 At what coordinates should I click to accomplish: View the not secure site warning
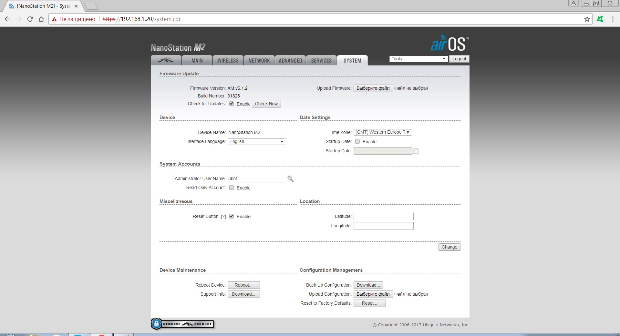(74, 19)
